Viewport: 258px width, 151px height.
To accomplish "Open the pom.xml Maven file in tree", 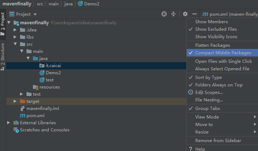I will [35, 116].
